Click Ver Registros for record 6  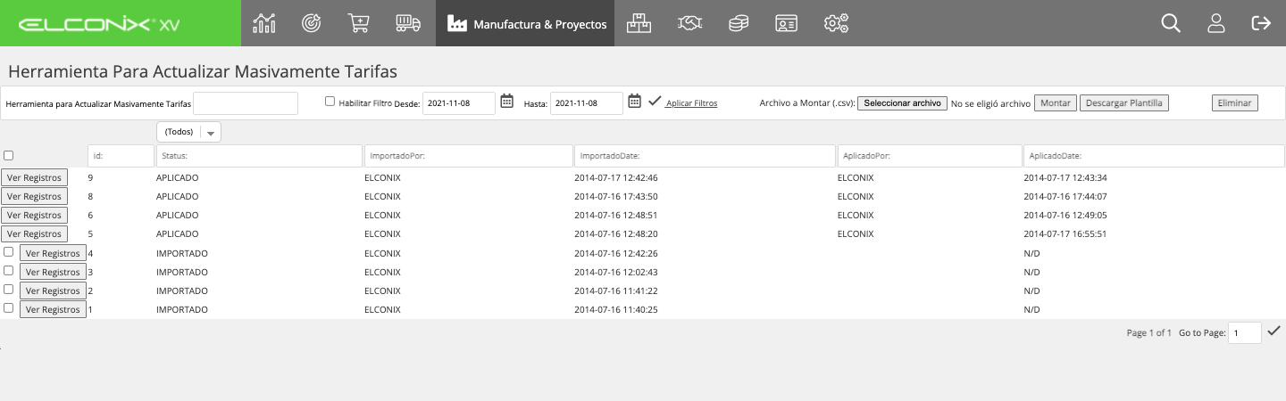point(34,216)
